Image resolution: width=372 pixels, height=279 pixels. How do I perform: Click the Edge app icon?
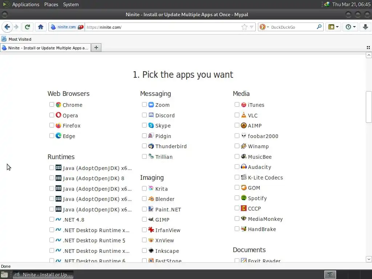tap(58, 136)
